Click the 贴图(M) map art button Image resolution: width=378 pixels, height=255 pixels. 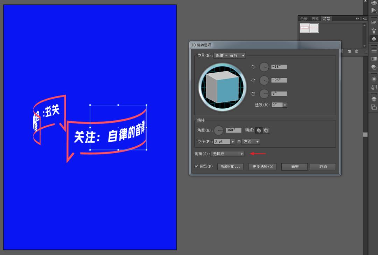click(230, 167)
